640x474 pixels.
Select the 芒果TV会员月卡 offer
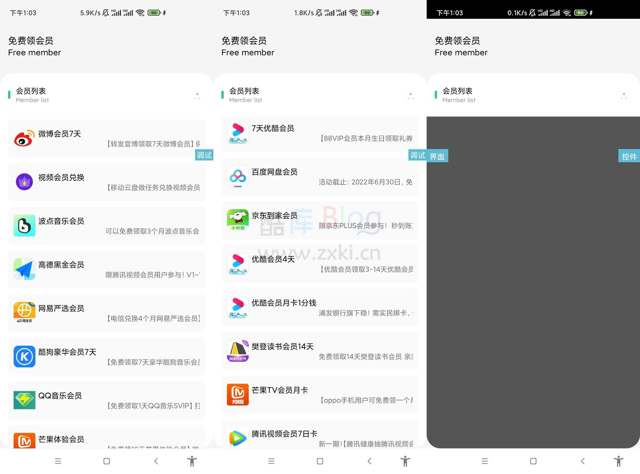[x=320, y=395]
